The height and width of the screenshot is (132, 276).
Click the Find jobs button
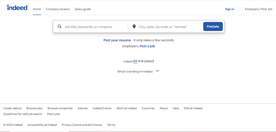213,26
